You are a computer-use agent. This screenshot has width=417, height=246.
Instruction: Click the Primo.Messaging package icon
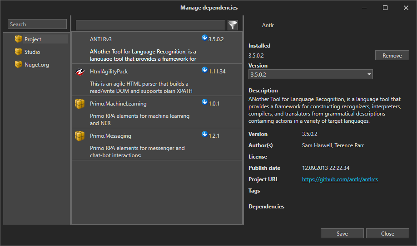(x=80, y=136)
